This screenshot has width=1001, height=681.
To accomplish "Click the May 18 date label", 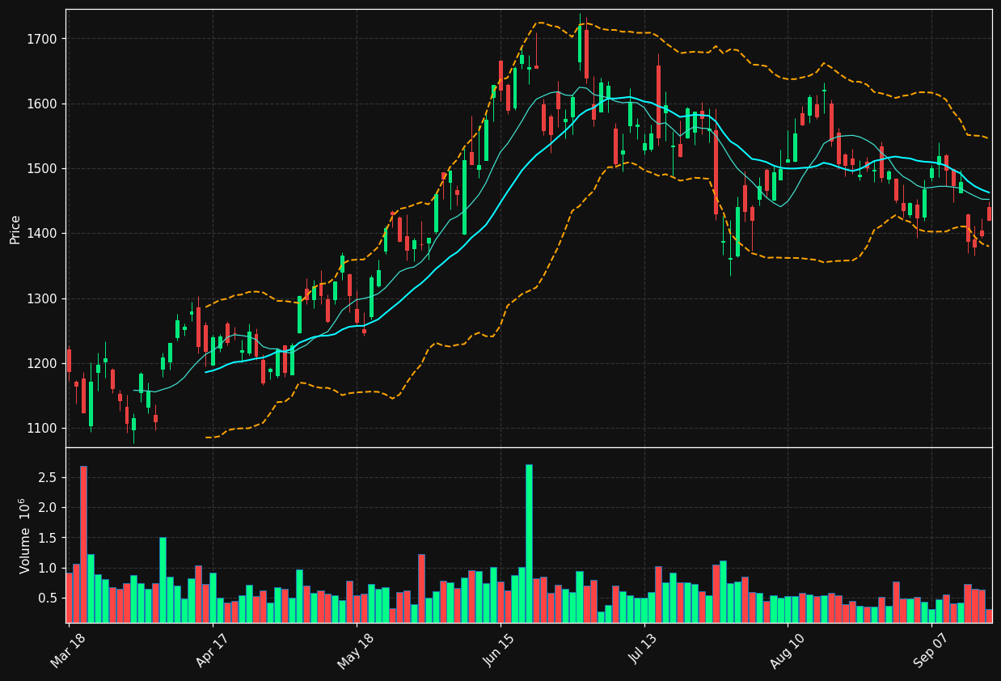I will tap(356, 650).
